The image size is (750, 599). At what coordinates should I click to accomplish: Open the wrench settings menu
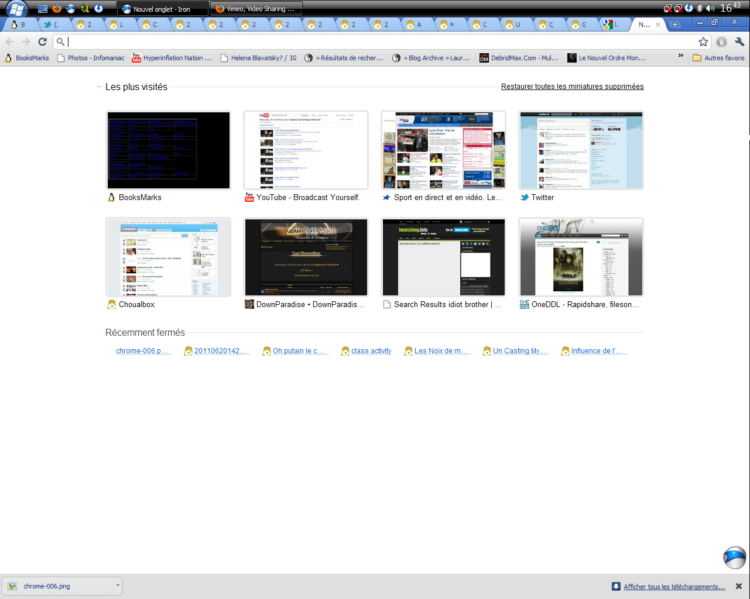point(739,42)
